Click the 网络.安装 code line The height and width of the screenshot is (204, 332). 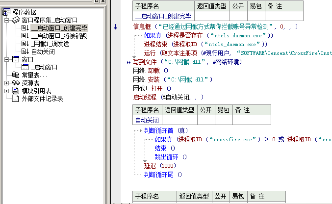[x=173, y=79]
